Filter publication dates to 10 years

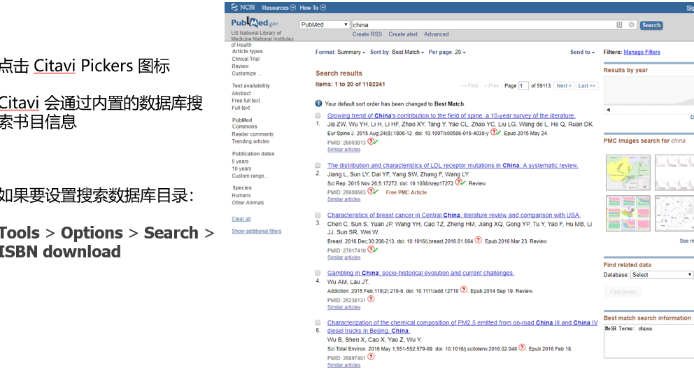click(x=241, y=169)
